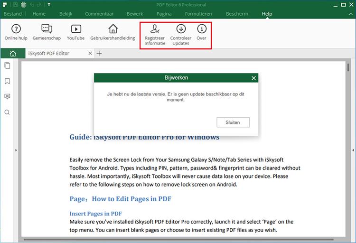This screenshot has height=243, width=356.
Task: Open the Over info icon
Action: (202, 32)
